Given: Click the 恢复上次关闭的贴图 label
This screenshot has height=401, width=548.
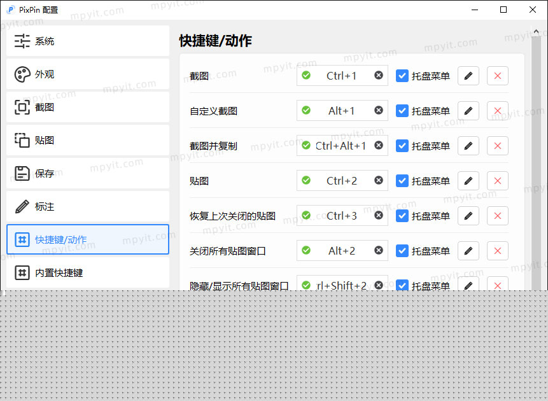Looking at the screenshot, I should (x=233, y=216).
